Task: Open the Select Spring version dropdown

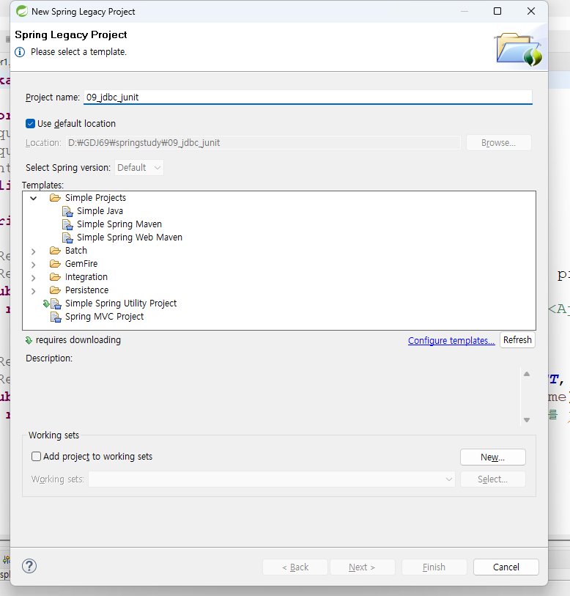Action: point(139,168)
